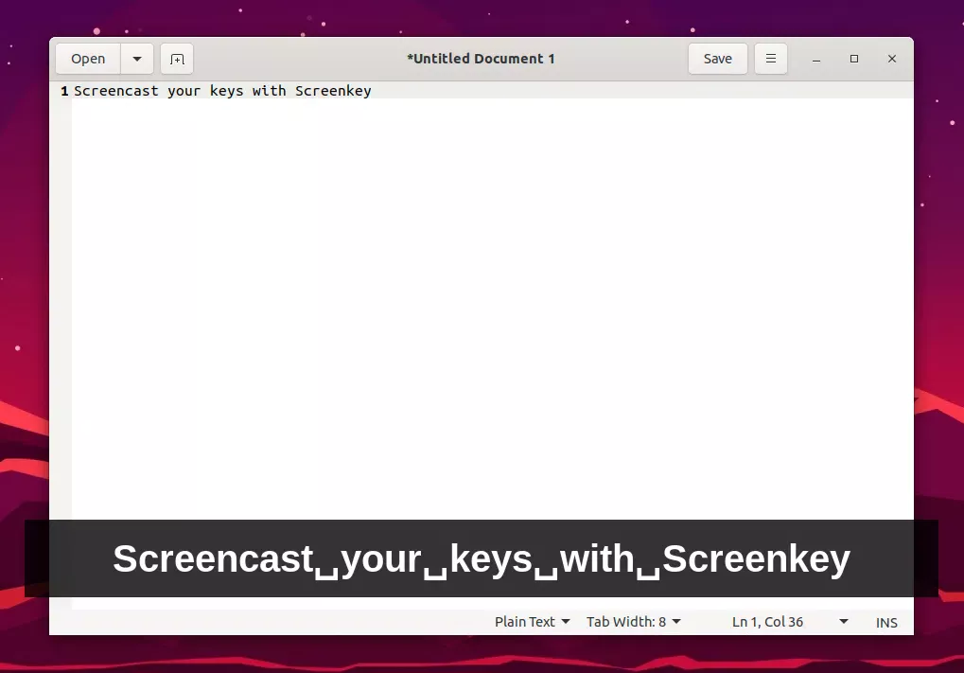Viewport: 964px width, 673px height.
Task: Click the word "Screenkey" in the editor line
Action: coord(333,91)
